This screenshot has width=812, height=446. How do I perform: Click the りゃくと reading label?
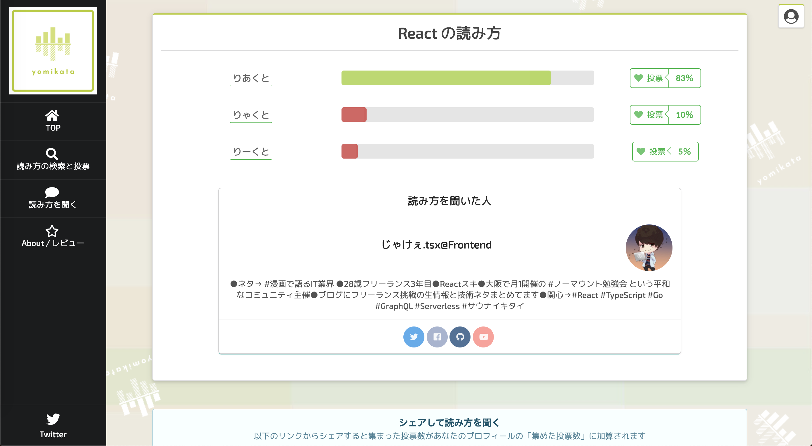[x=251, y=115]
